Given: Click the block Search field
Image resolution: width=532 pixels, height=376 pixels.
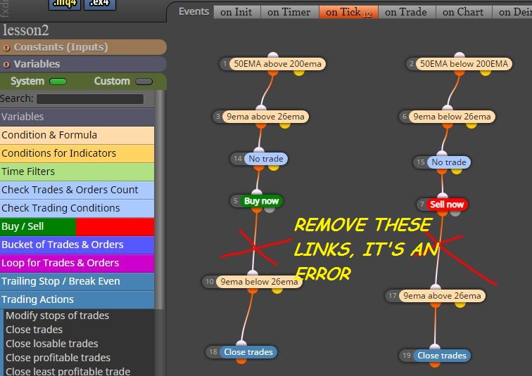Looking at the screenshot, I should click(x=90, y=99).
